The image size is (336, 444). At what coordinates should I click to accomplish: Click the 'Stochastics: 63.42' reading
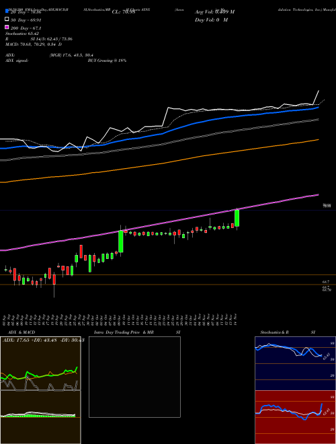pos(22,34)
